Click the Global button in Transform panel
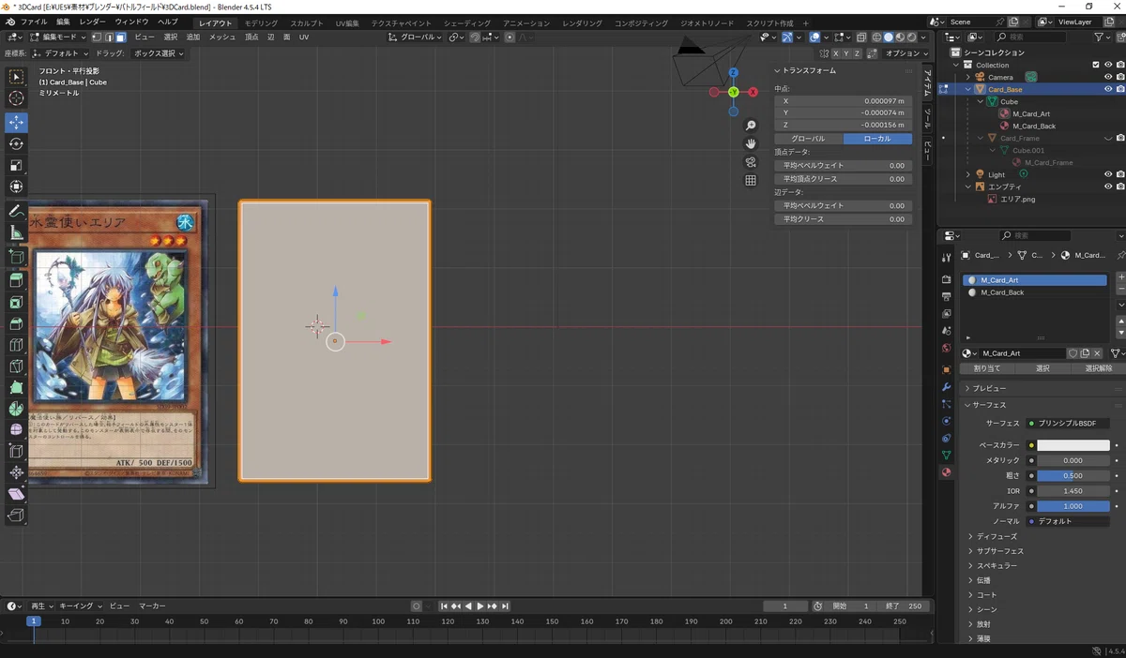Viewport: 1126px width, 658px height. click(808, 139)
